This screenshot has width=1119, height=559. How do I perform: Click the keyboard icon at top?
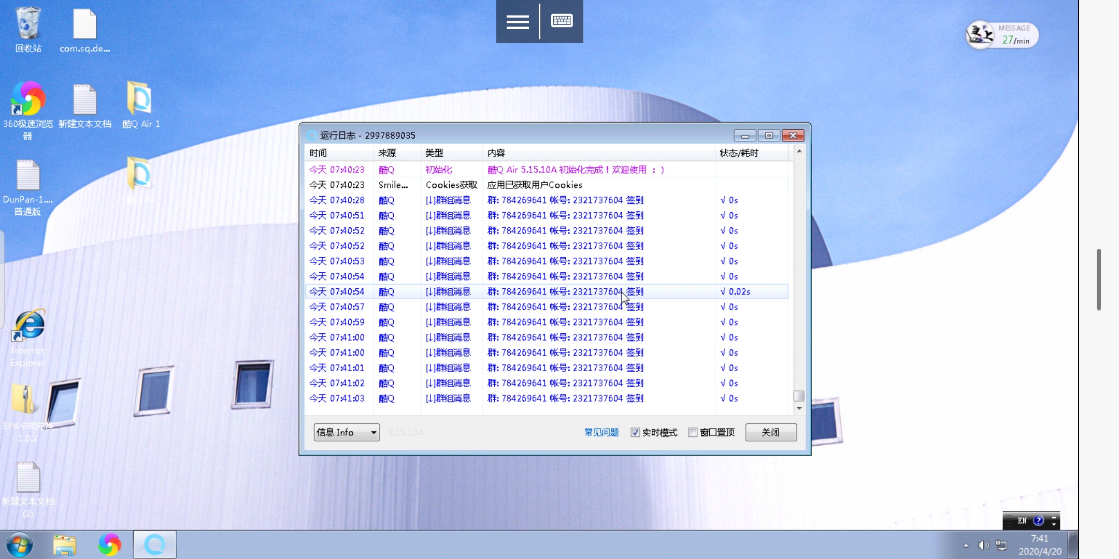coord(562,21)
